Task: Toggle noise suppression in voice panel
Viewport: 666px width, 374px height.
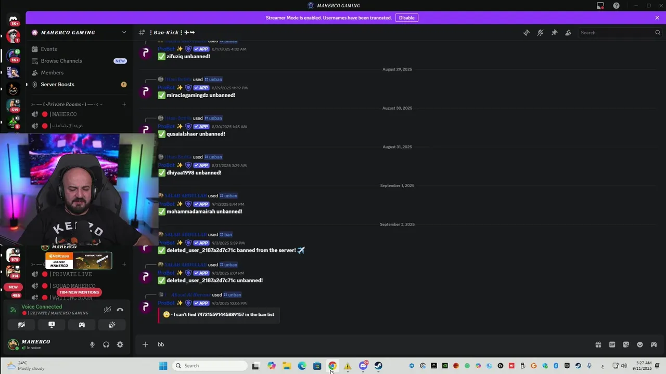Action: coord(107,310)
